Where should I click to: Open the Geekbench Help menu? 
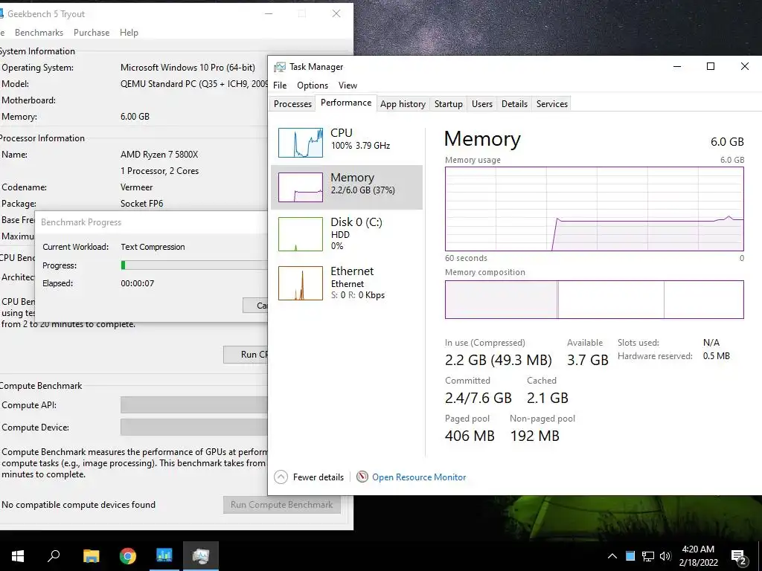click(129, 33)
